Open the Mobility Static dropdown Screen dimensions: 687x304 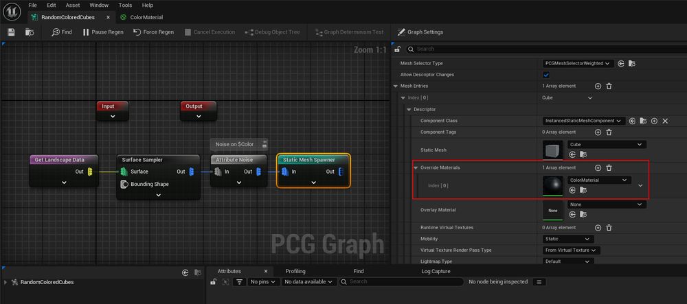(568, 239)
